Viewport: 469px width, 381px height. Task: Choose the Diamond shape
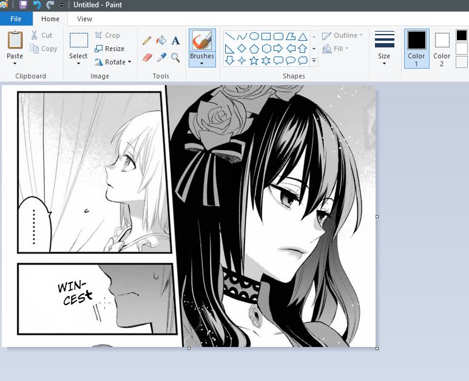click(241, 48)
